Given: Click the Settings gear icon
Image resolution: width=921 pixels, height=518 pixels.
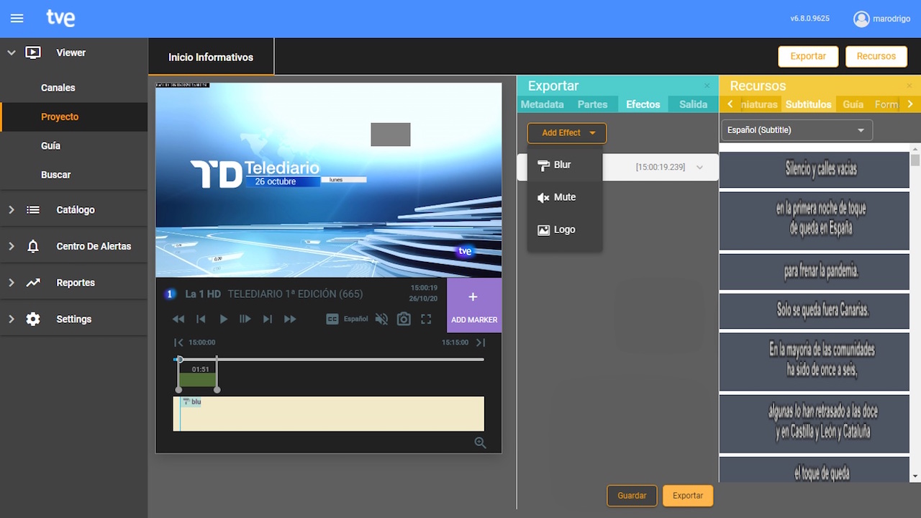Looking at the screenshot, I should click(33, 319).
